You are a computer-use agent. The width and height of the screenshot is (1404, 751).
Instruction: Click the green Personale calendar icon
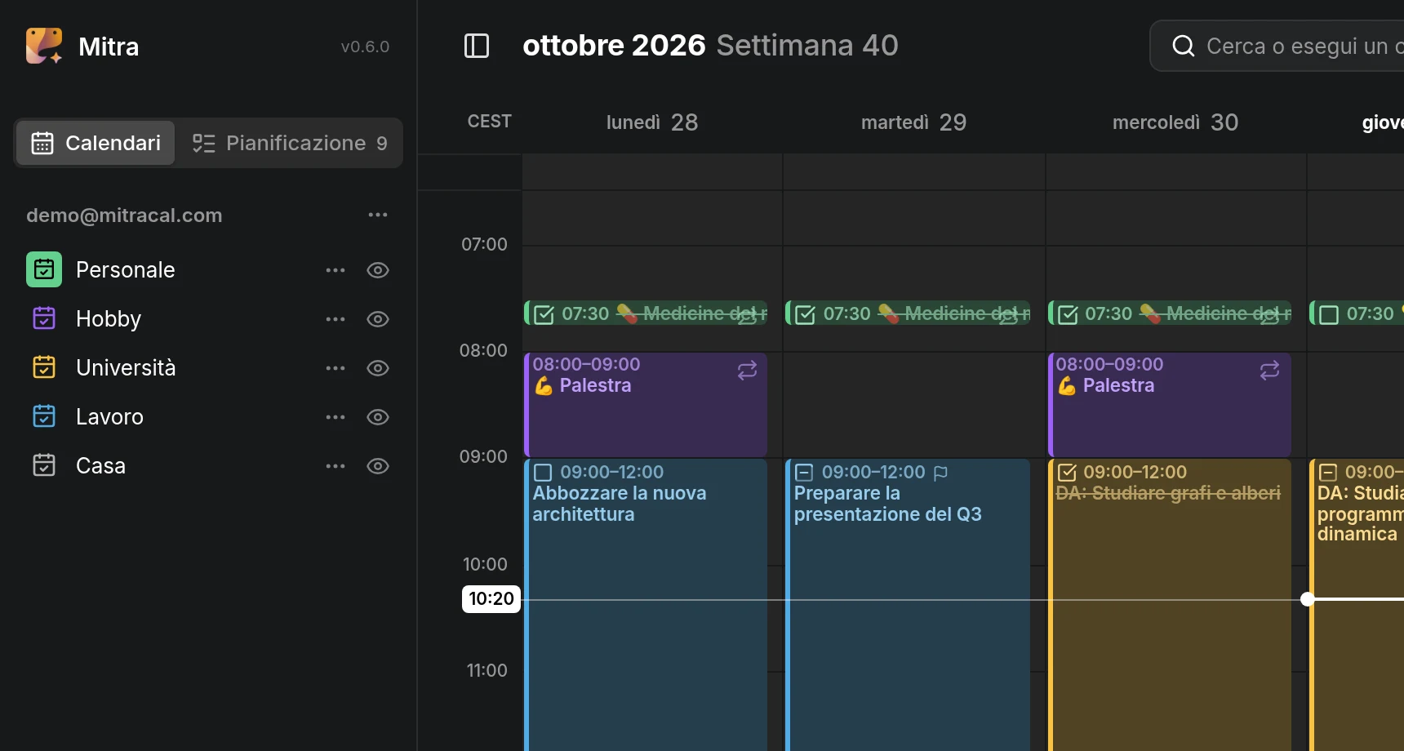44,269
